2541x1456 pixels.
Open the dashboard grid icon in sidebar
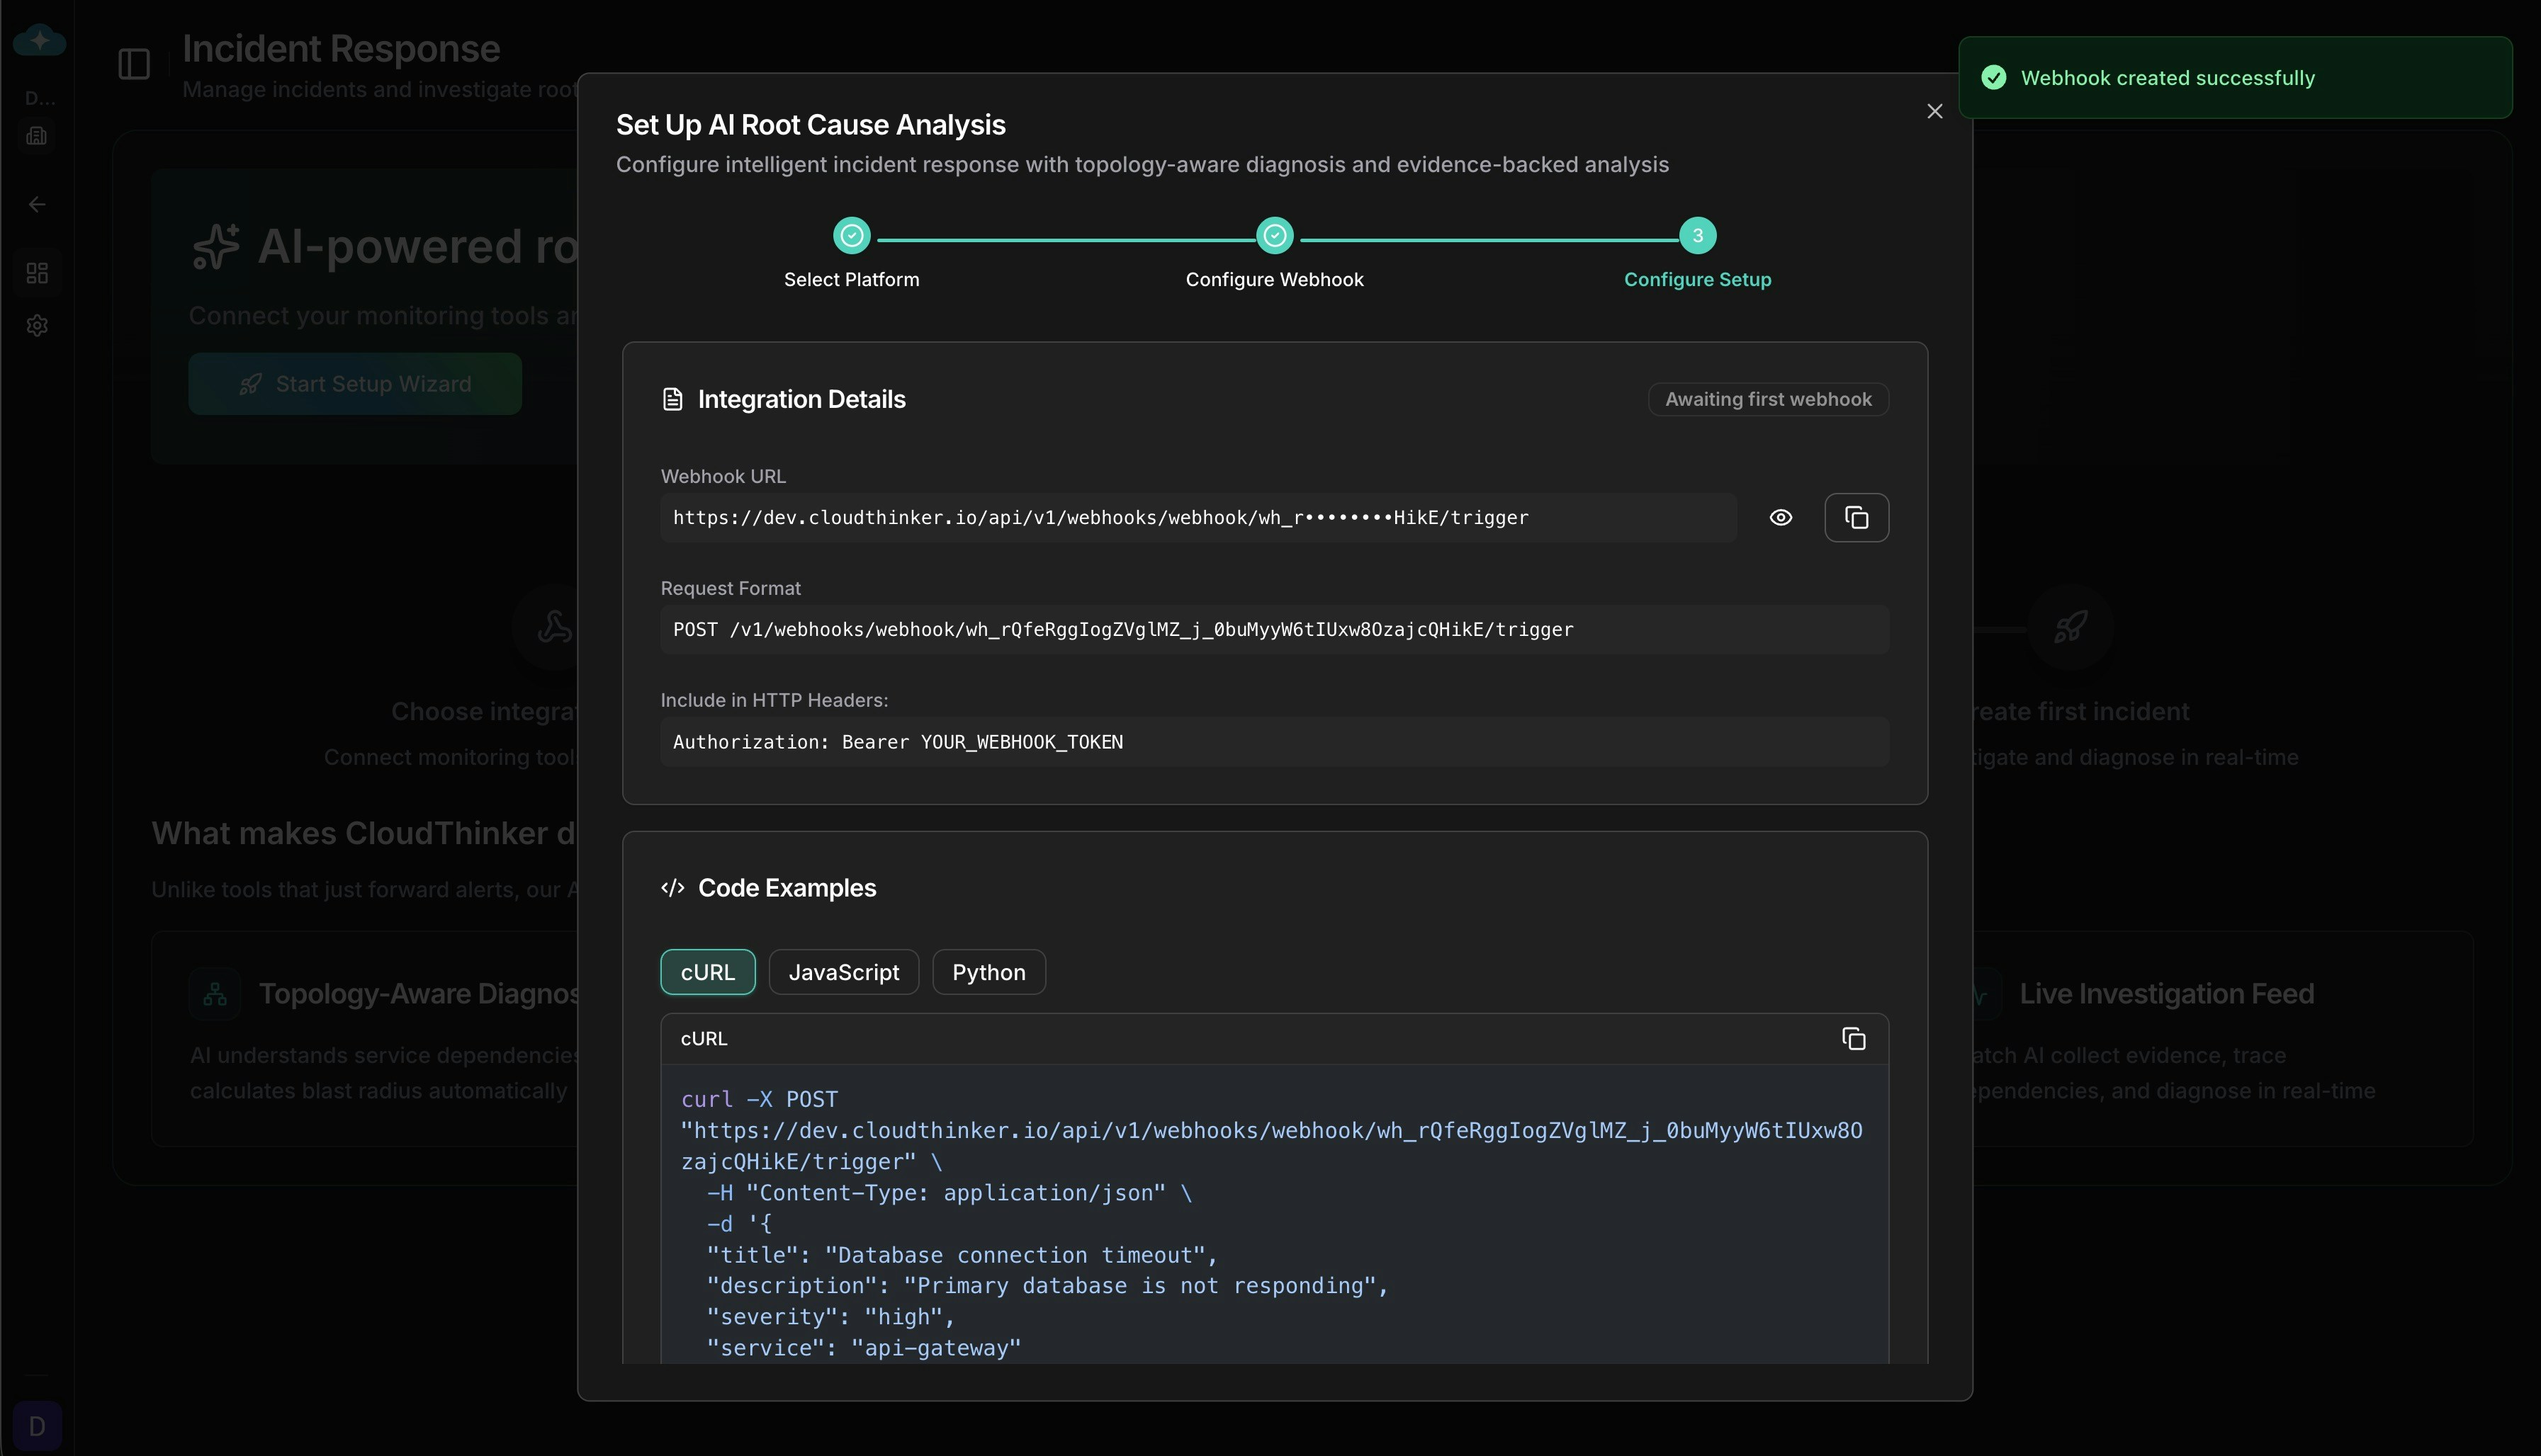(x=37, y=272)
